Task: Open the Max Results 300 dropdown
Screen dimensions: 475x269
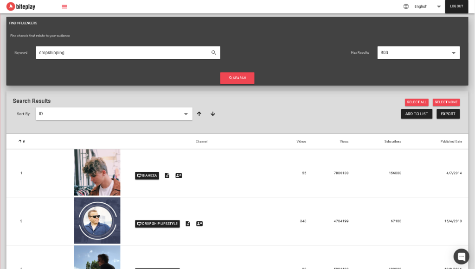Action: (418, 53)
